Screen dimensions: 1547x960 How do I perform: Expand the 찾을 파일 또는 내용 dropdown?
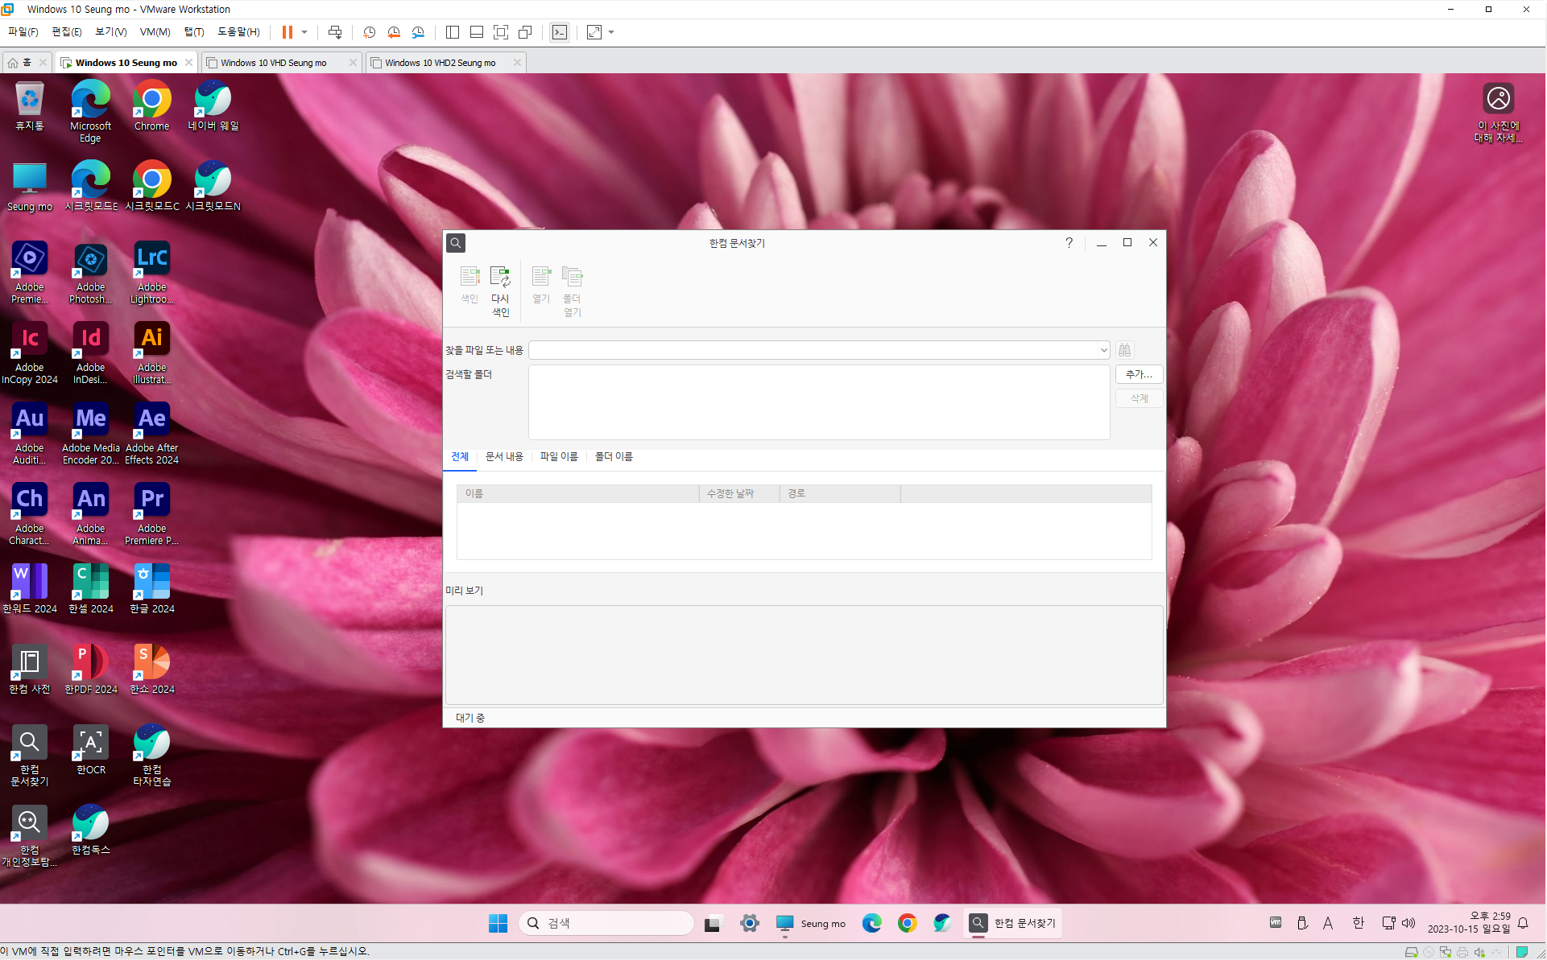click(x=1103, y=350)
